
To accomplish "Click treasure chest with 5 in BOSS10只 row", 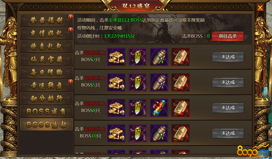I will (116, 133).
